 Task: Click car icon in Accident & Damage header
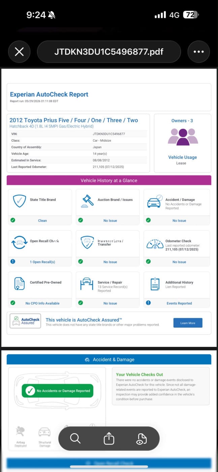(87, 360)
